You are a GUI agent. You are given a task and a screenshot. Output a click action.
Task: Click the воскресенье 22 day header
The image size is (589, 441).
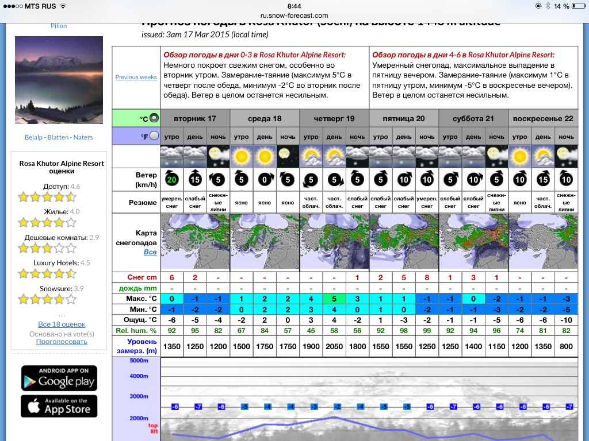[543, 118]
